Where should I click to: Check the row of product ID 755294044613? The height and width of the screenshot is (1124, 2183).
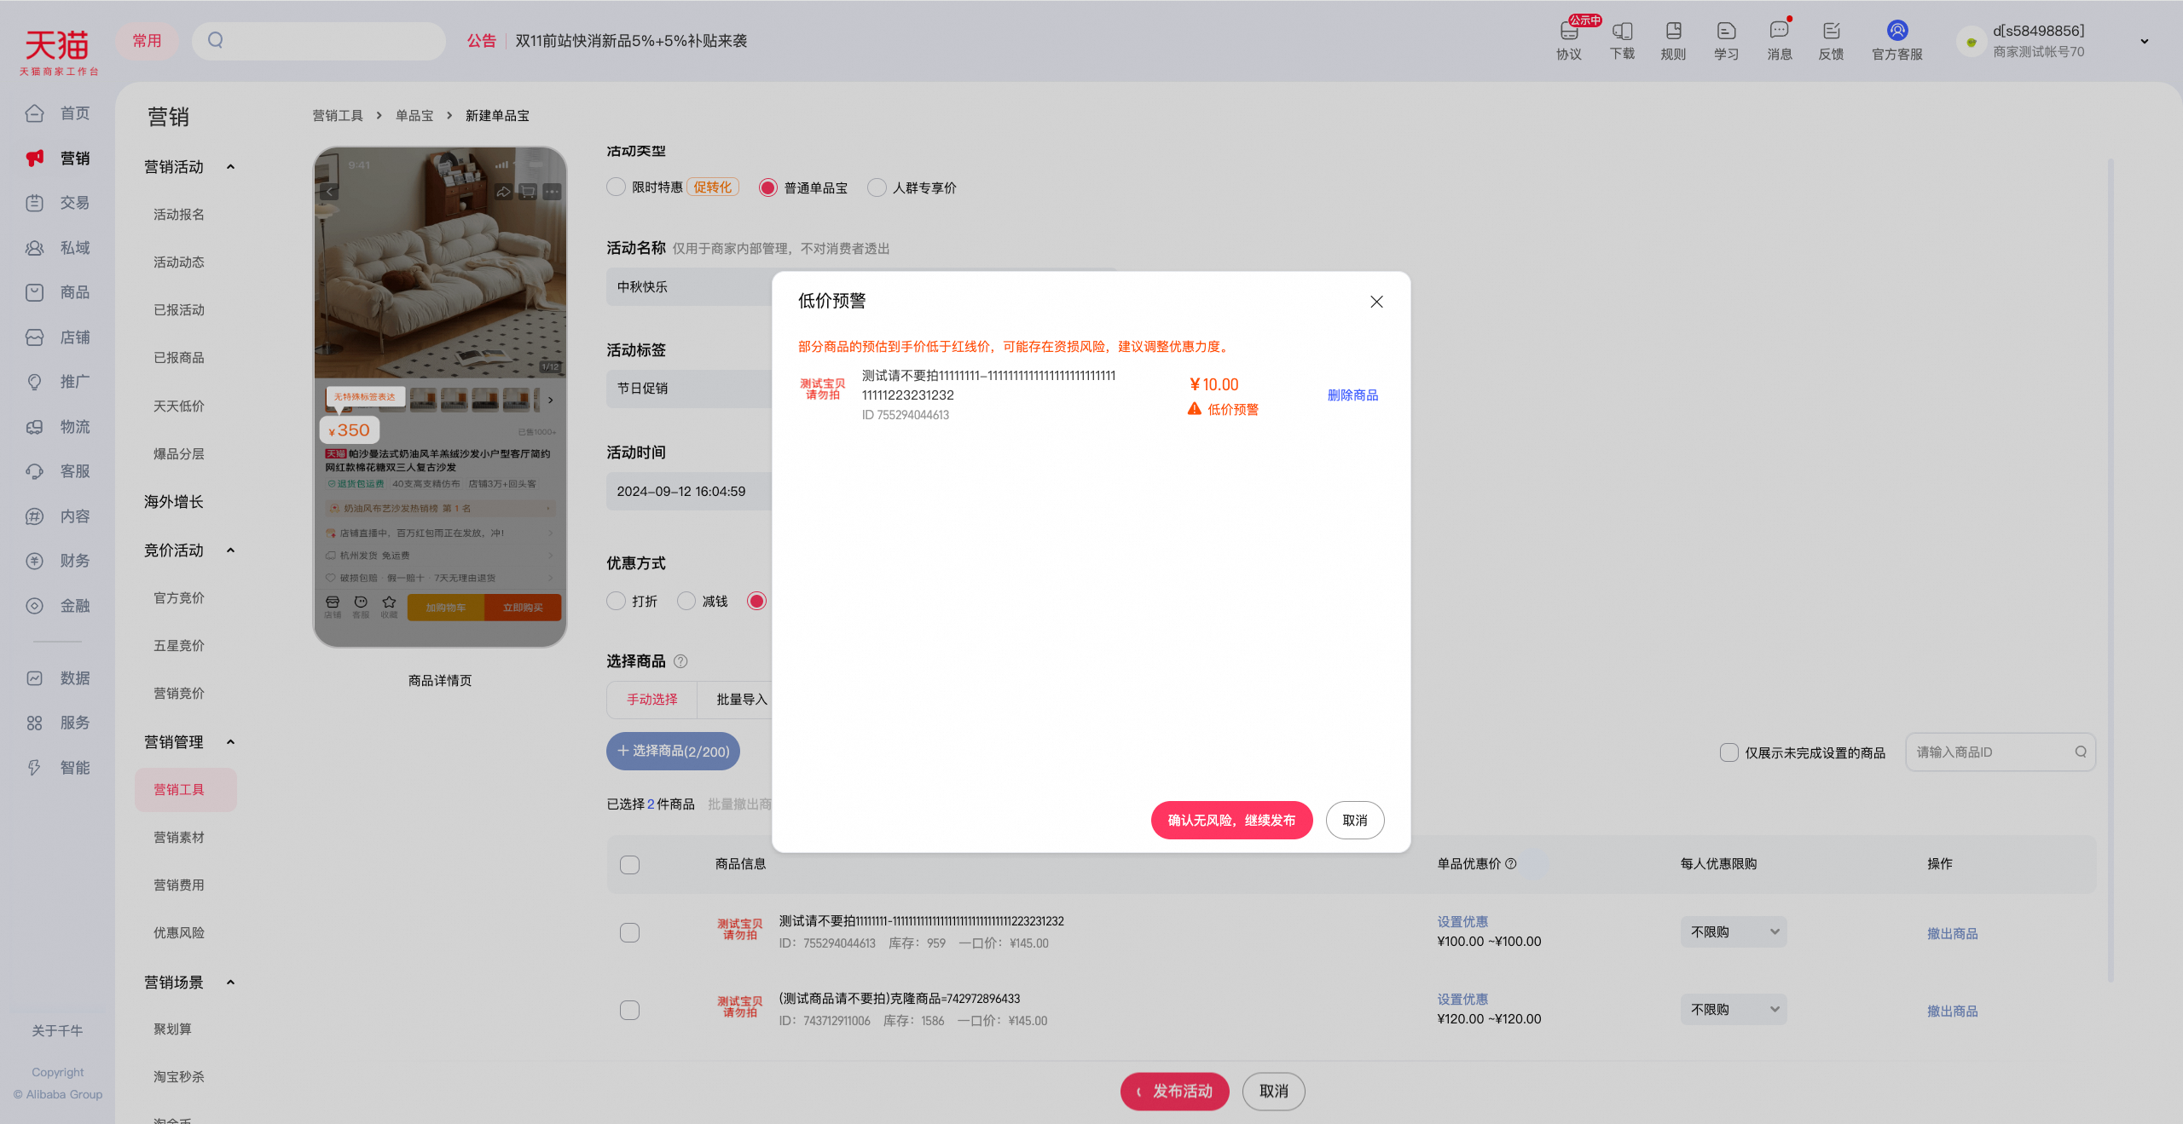[x=629, y=933]
